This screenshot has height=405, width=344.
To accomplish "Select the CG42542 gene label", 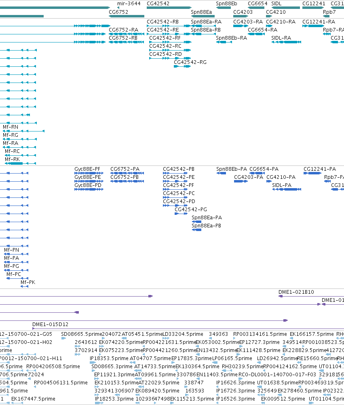I will [158, 4].
